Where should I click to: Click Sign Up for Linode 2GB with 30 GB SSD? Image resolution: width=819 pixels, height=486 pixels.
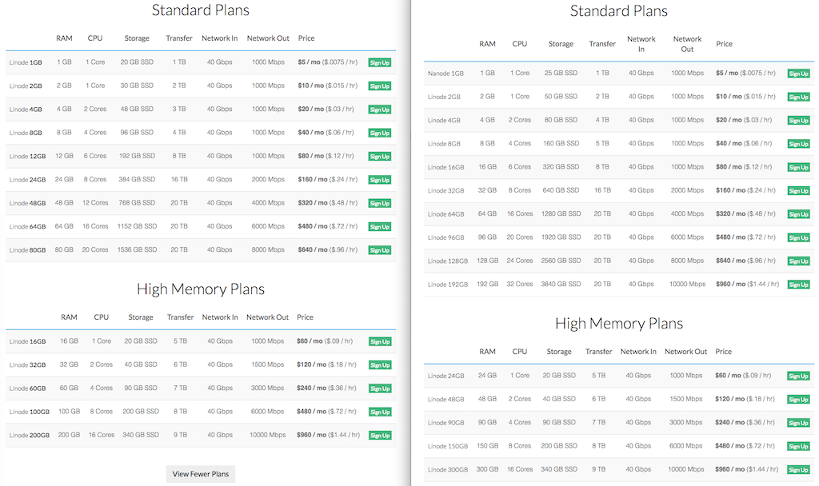380,86
